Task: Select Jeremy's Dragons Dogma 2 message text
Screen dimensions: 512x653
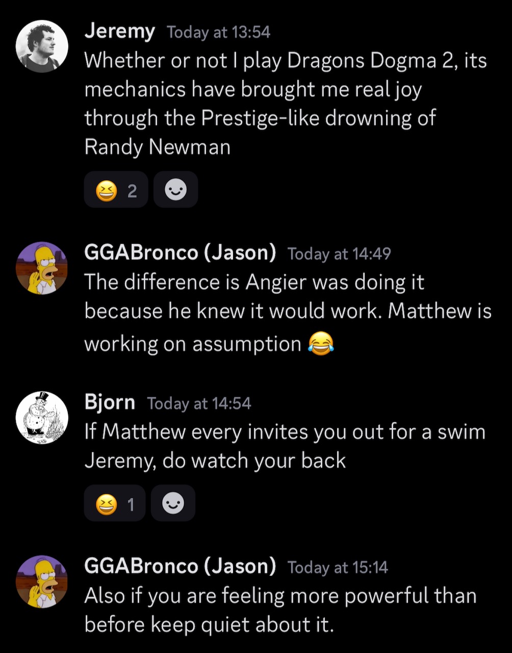Action: tap(286, 104)
